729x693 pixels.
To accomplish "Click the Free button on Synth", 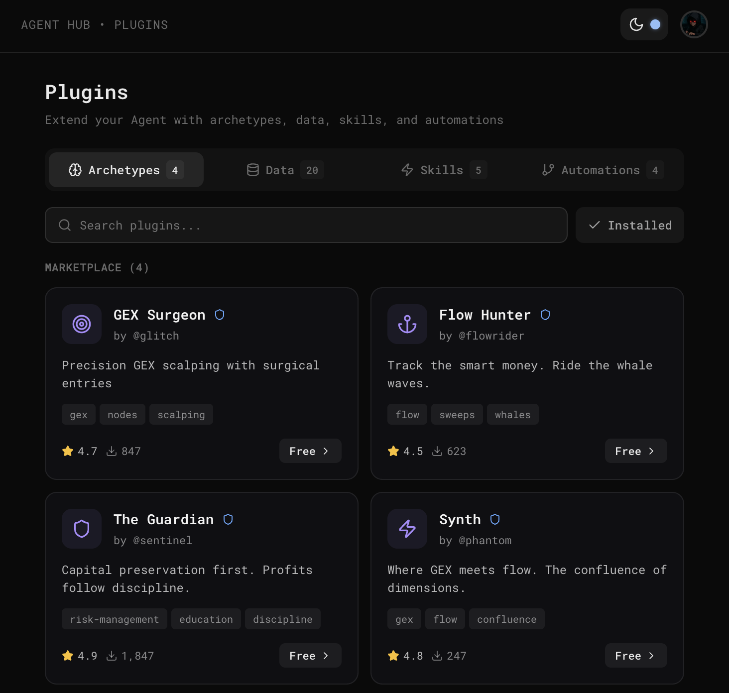I will (x=635, y=656).
